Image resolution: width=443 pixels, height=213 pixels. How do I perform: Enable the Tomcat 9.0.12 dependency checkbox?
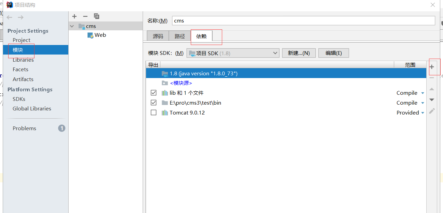(x=154, y=112)
